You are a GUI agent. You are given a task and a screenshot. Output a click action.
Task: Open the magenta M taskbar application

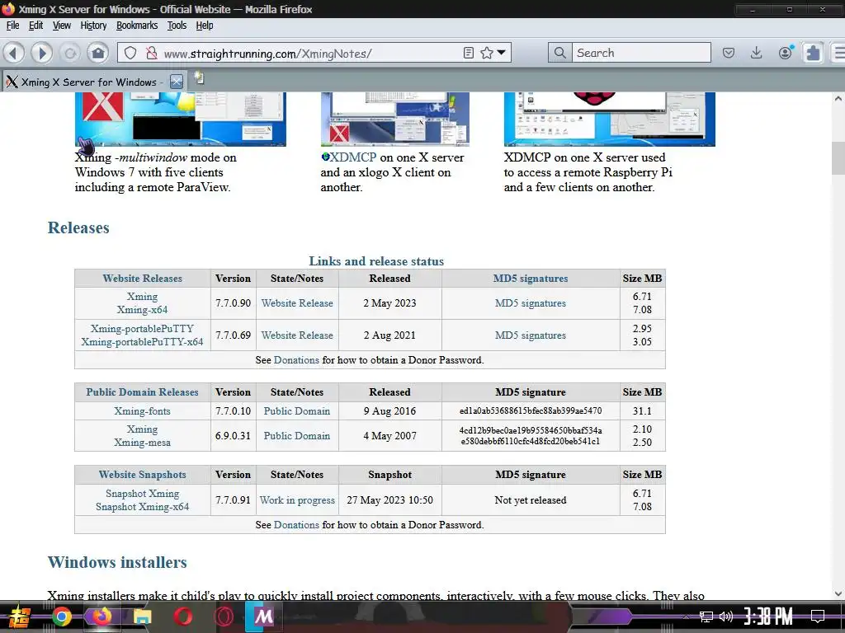click(x=263, y=617)
